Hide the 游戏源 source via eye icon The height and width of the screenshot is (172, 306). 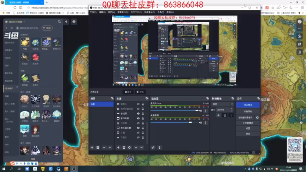pyautogui.click(x=138, y=114)
